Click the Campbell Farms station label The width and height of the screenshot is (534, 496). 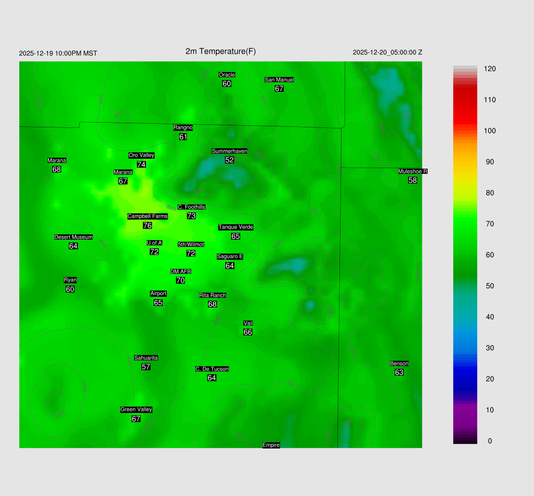coord(148,216)
